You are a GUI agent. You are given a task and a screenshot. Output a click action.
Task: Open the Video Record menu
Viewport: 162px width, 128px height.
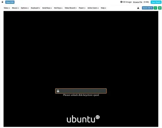tap(70, 8)
